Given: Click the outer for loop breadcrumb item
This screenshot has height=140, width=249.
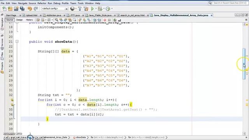Looking at the screenshot, I should [x=107, y=137].
